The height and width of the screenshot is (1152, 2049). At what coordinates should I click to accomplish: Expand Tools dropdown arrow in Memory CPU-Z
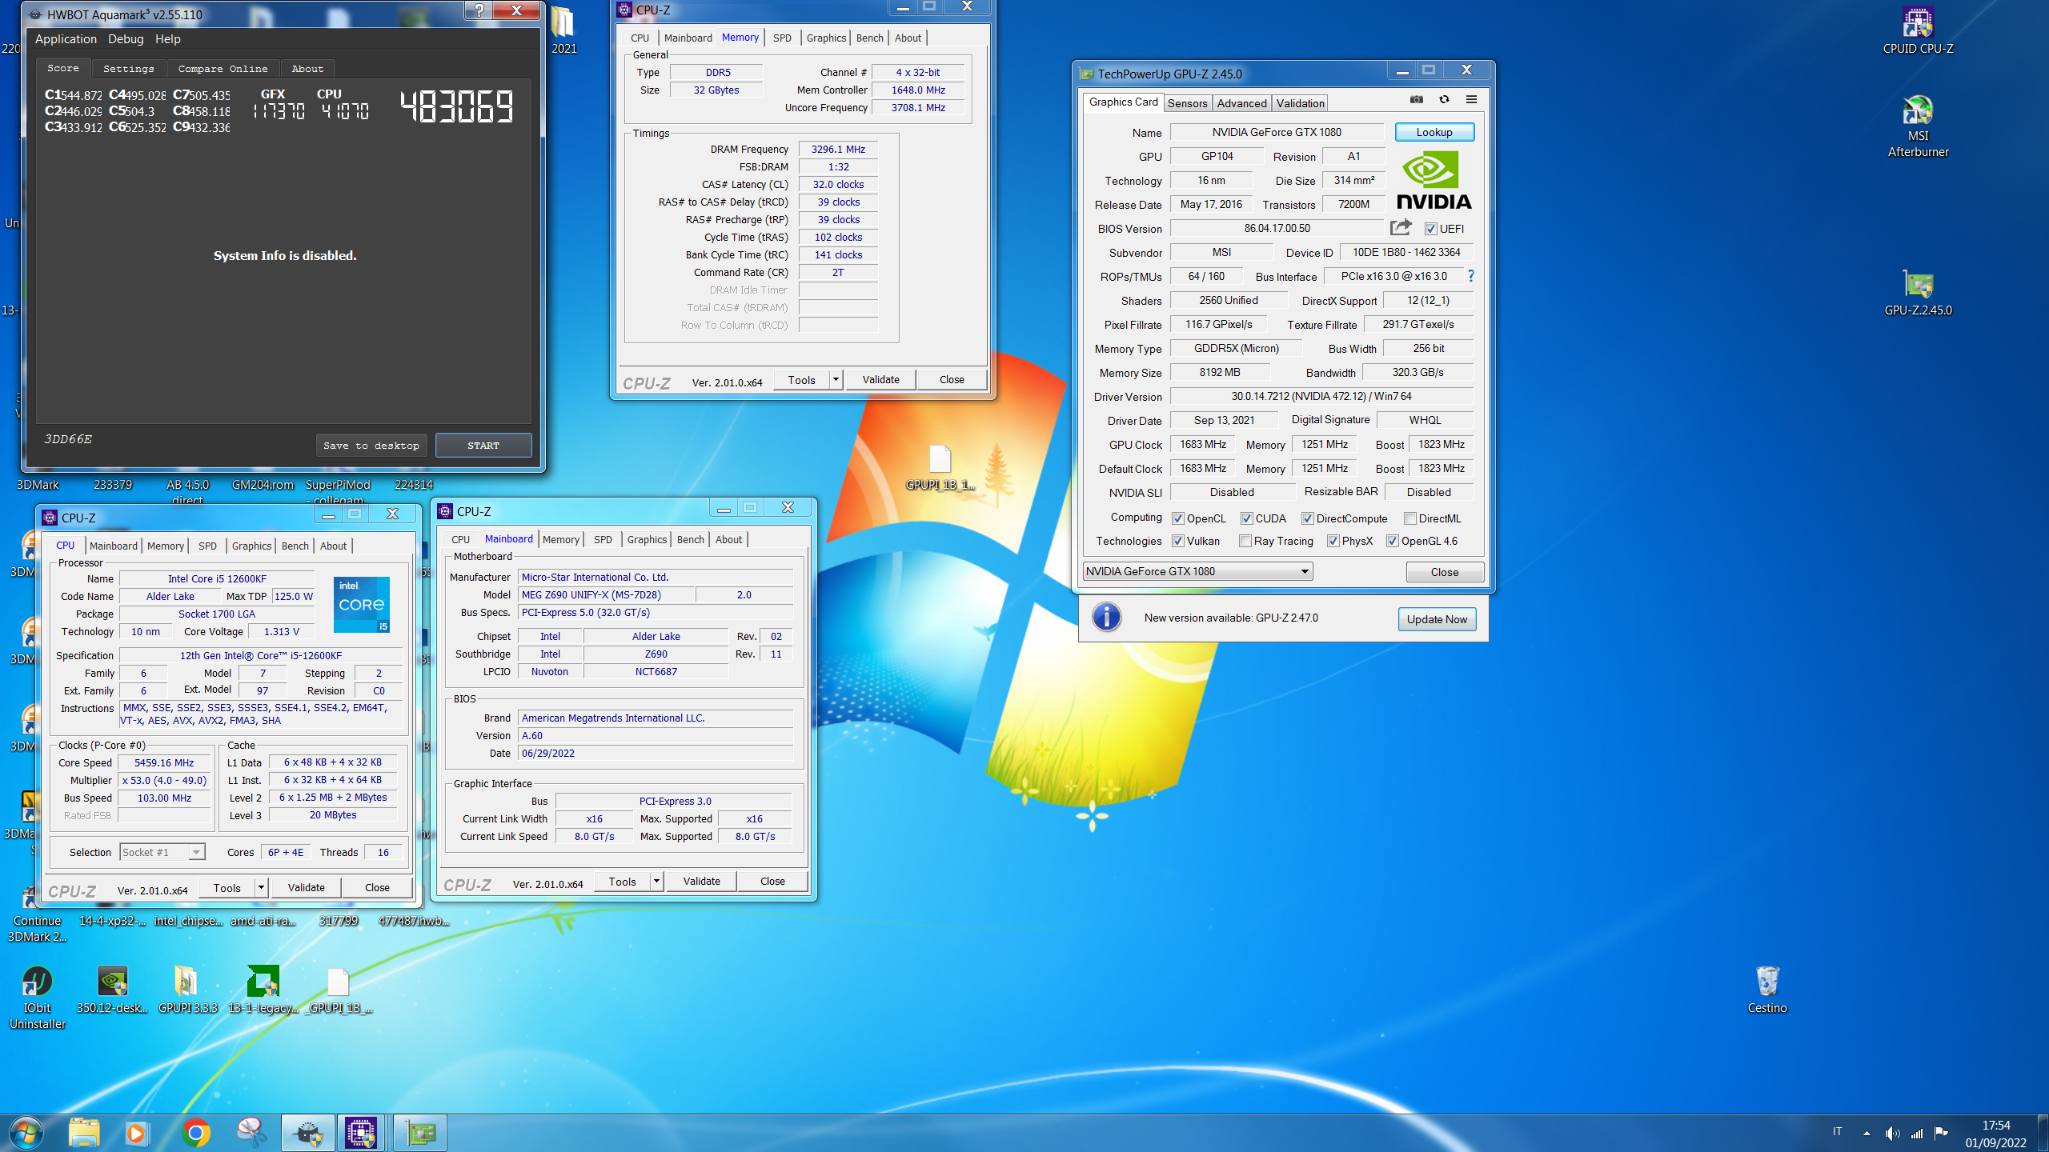tap(836, 380)
